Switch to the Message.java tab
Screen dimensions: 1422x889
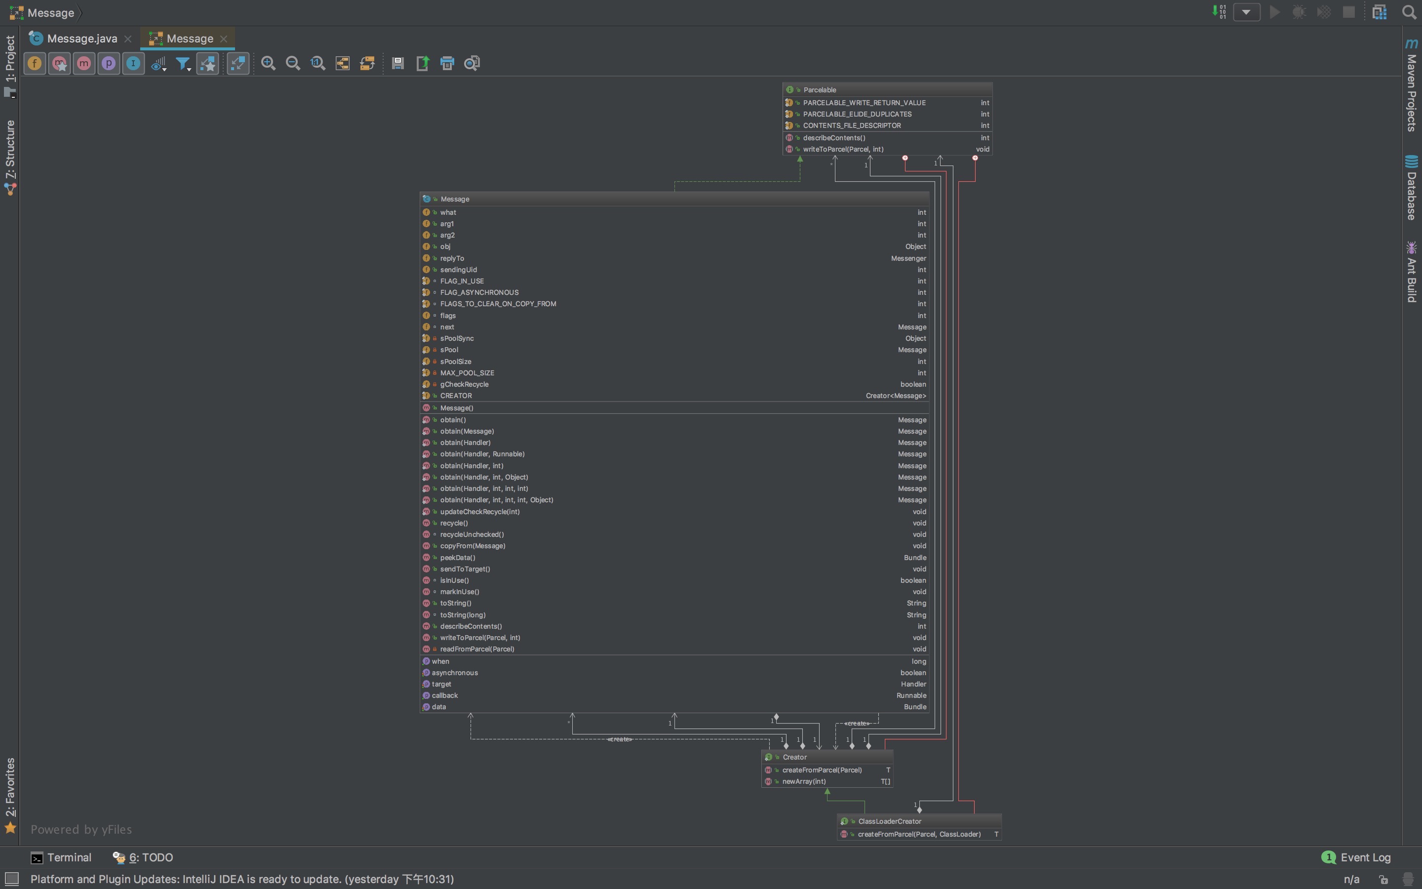point(81,39)
